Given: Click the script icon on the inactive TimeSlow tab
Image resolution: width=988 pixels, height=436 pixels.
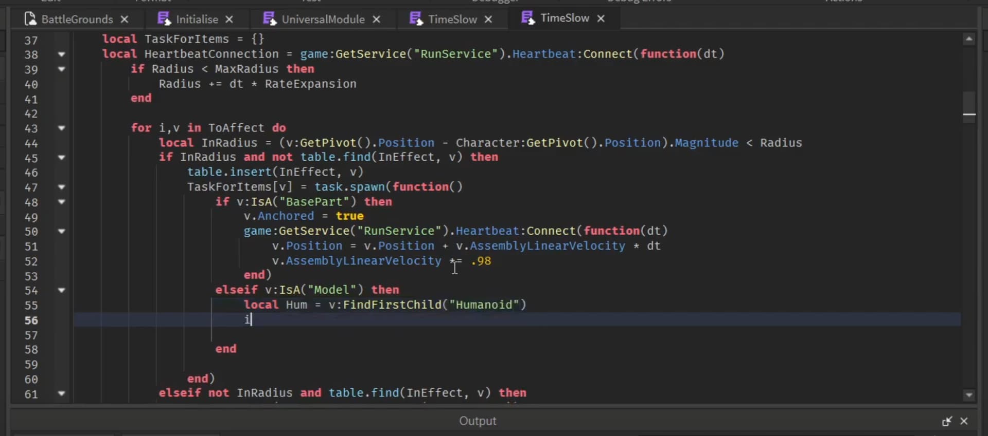Looking at the screenshot, I should coord(416,19).
